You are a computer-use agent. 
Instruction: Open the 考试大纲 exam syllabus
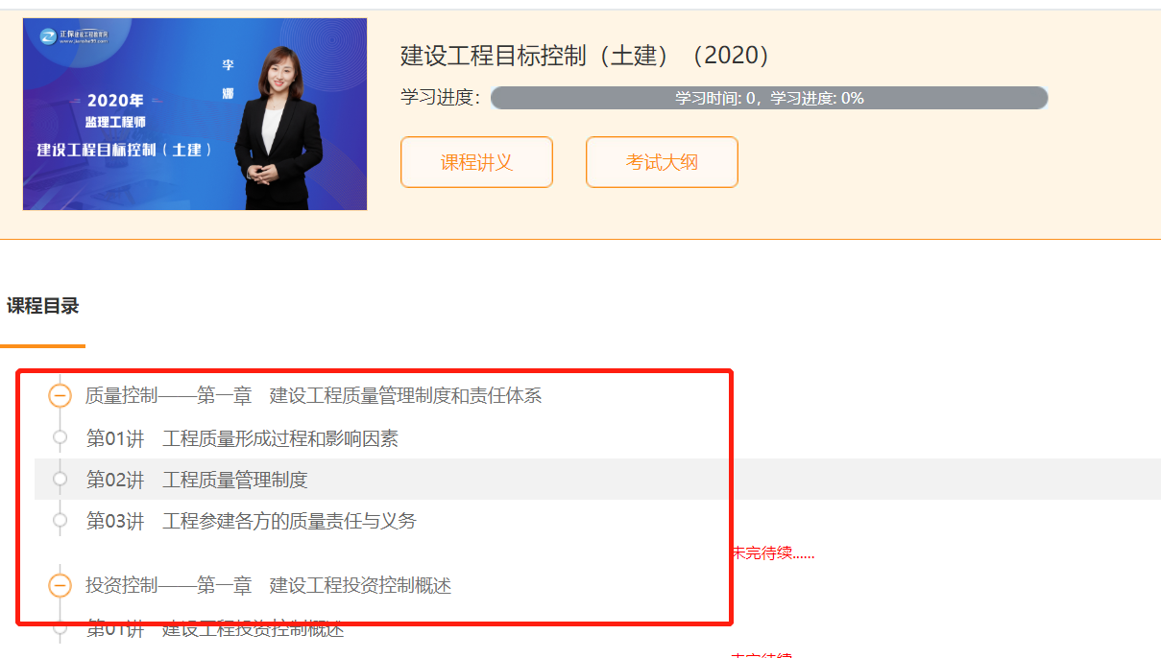point(662,162)
